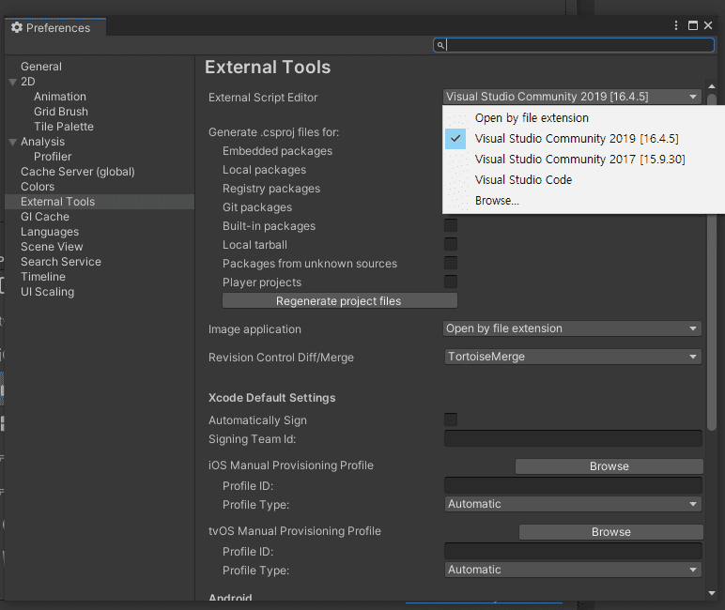Image resolution: width=725 pixels, height=610 pixels.
Task: Focus the preferences search field
Action: (x=574, y=45)
